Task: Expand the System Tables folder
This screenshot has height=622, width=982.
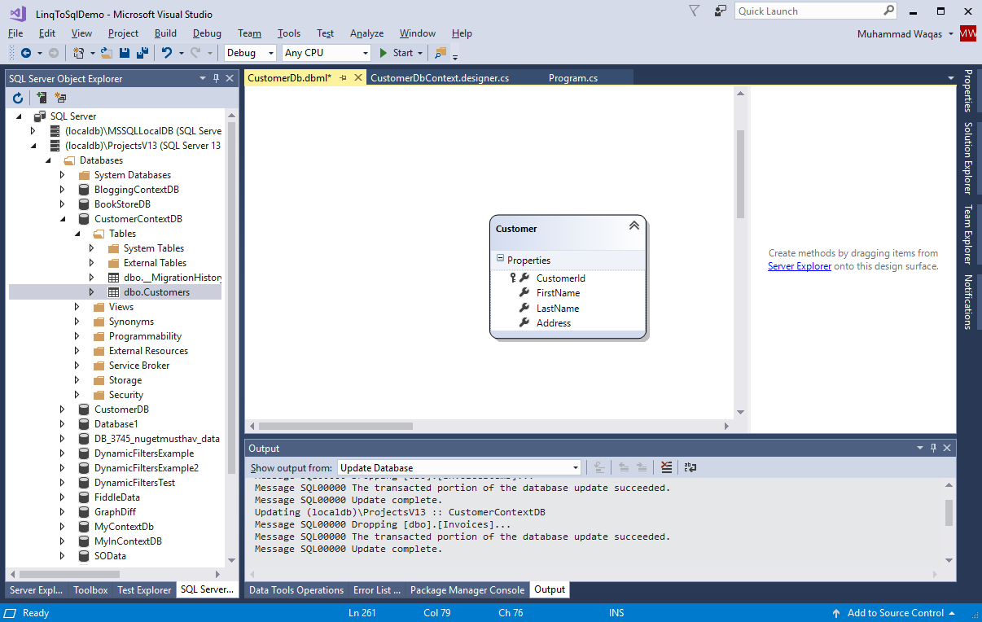Action: [92, 248]
